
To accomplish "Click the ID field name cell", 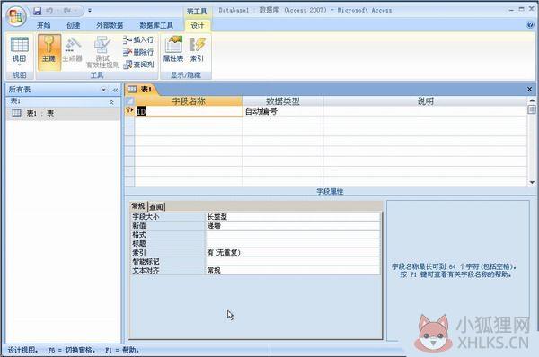I will pyautogui.click(x=189, y=111).
